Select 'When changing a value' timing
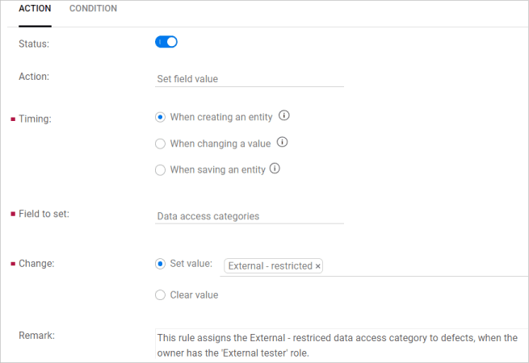Screen dimensions: 529x363 pos(161,144)
